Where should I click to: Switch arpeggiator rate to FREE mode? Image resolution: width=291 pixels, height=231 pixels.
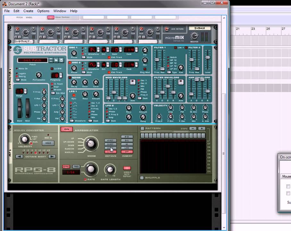76,167
